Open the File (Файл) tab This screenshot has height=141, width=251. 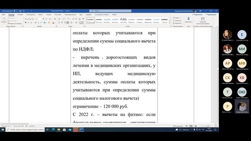[4, 15]
